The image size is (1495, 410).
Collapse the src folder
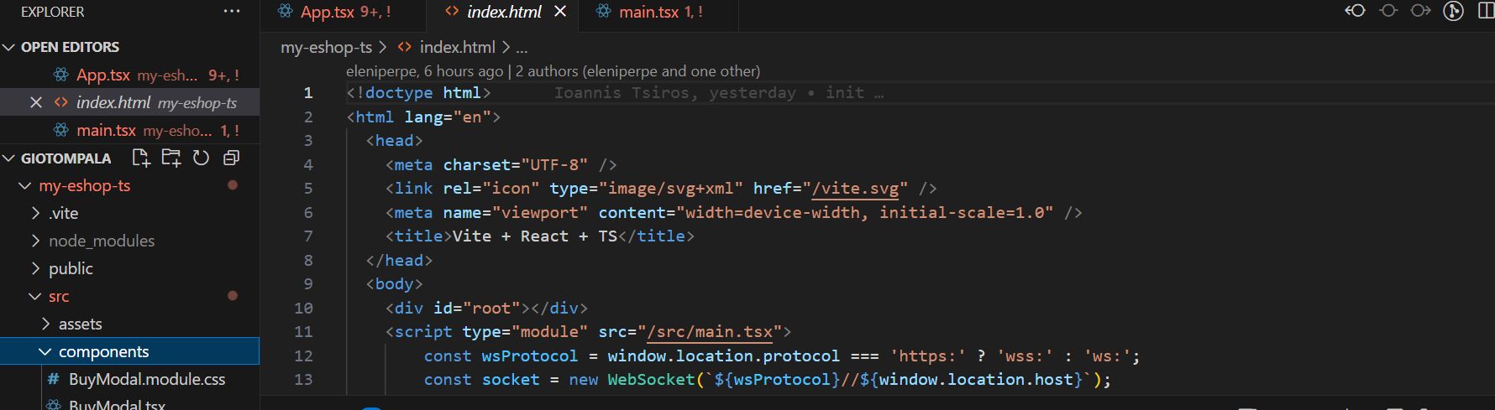point(35,296)
